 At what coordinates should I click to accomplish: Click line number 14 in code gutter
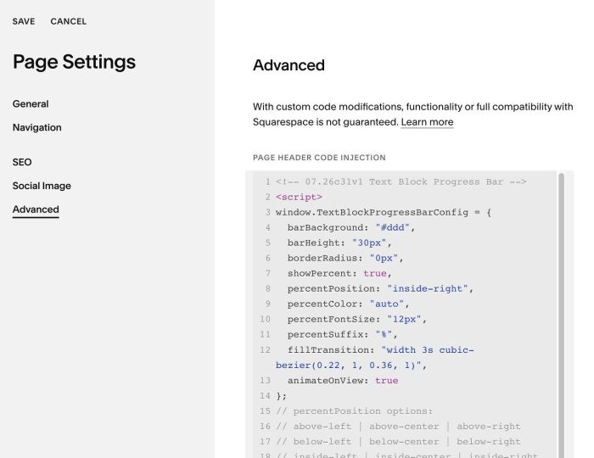[x=265, y=396]
